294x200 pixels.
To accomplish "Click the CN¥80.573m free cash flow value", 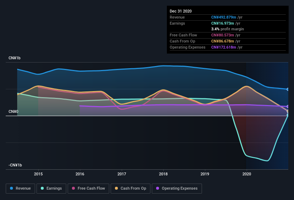I will [223, 35].
